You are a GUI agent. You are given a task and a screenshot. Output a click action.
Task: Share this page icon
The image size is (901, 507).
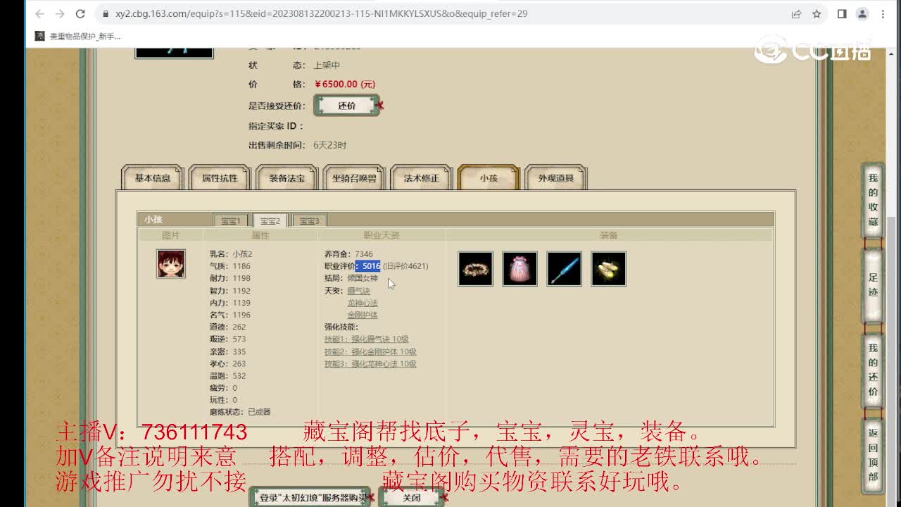[796, 13]
